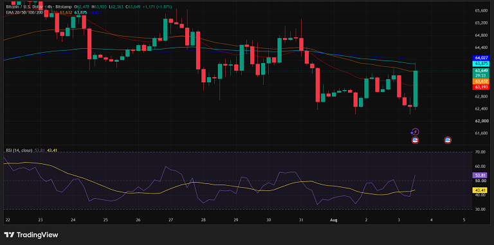Click the 29:33 candle countdown timer

point(480,76)
